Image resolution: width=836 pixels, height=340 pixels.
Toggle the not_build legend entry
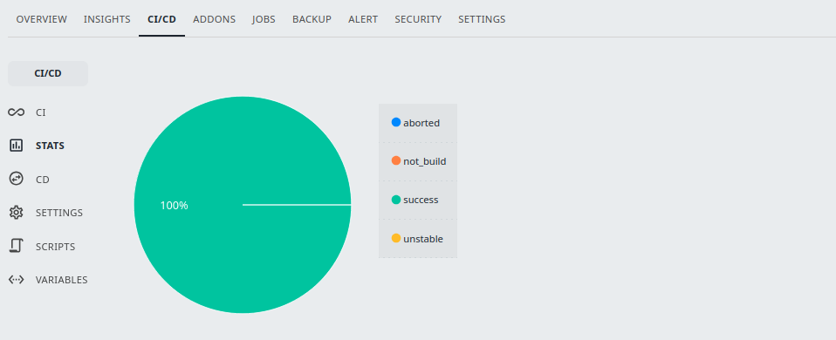click(417, 161)
